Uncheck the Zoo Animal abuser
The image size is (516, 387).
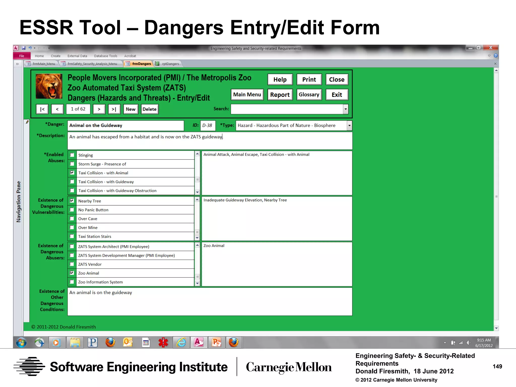point(72,273)
